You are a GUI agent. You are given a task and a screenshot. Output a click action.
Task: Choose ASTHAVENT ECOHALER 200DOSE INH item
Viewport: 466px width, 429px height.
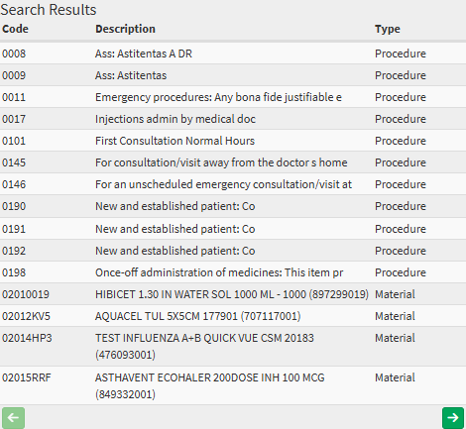click(x=233, y=385)
